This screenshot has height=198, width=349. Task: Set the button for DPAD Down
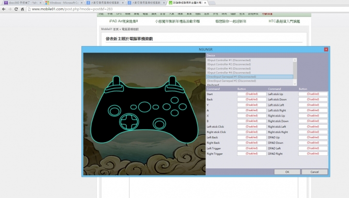(313, 143)
